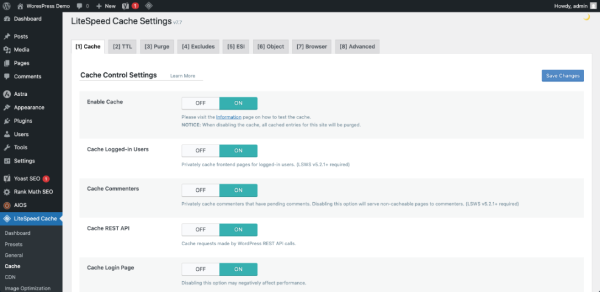Open the [6] Object tab

271,47
